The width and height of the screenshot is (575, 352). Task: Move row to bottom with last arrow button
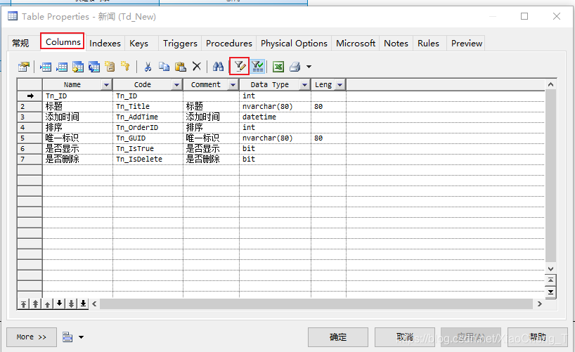tap(83, 304)
